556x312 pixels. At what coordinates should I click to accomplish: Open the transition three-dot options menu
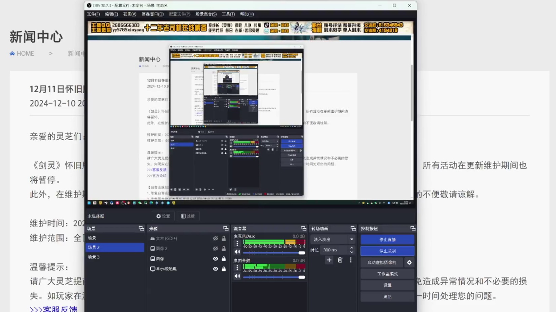tap(350, 260)
